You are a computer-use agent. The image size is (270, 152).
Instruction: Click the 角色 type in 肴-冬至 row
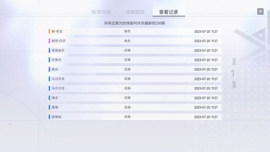click(x=127, y=31)
